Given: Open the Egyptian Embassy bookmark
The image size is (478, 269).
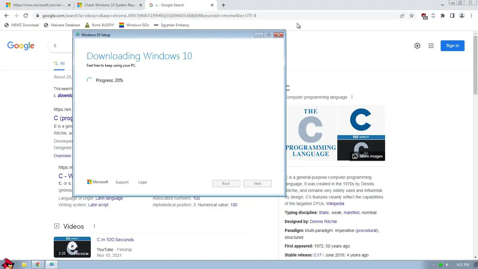Looking at the screenshot, I should 171,25.
